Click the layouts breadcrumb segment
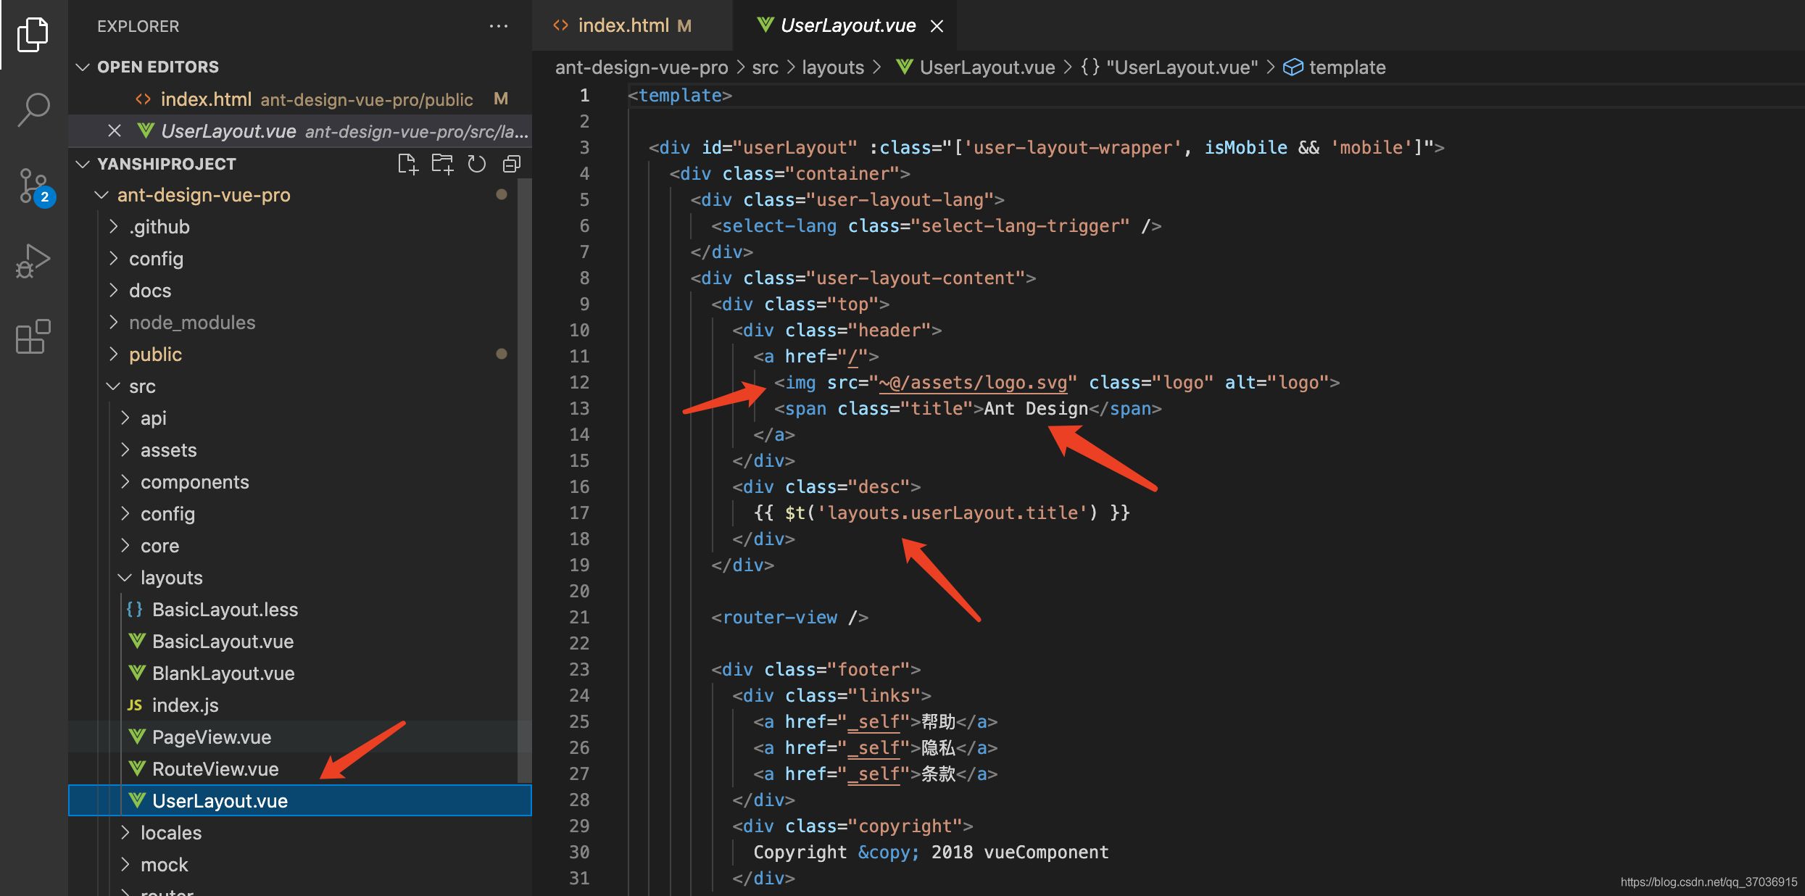Screen dimensions: 1805x896 [x=832, y=67]
